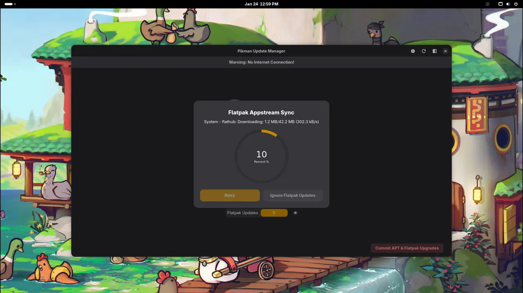Click the share arrow beside Flatpak Updates
The image size is (523, 293).
click(295, 212)
